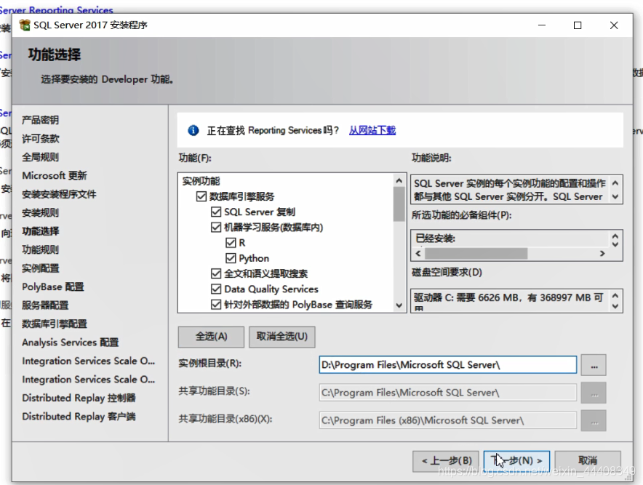Select 功能选择 step in sidebar
The height and width of the screenshot is (485, 643).
coord(40,231)
